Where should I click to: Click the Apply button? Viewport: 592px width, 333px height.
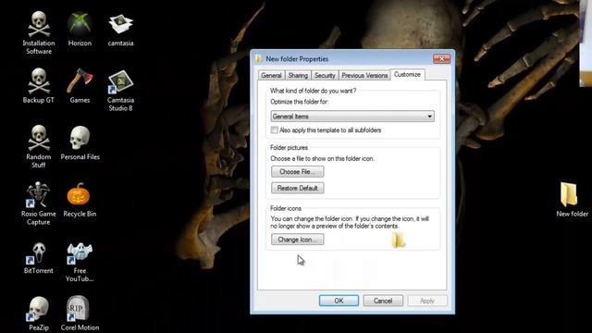427,301
